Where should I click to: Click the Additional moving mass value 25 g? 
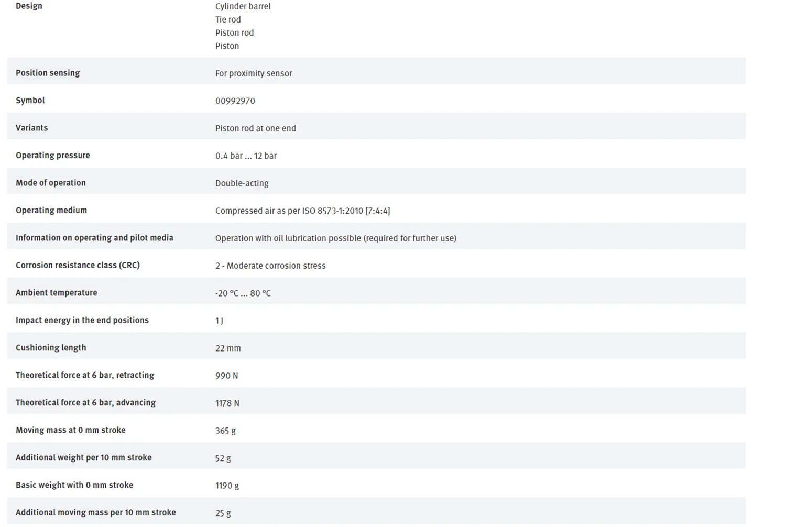coord(223,513)
